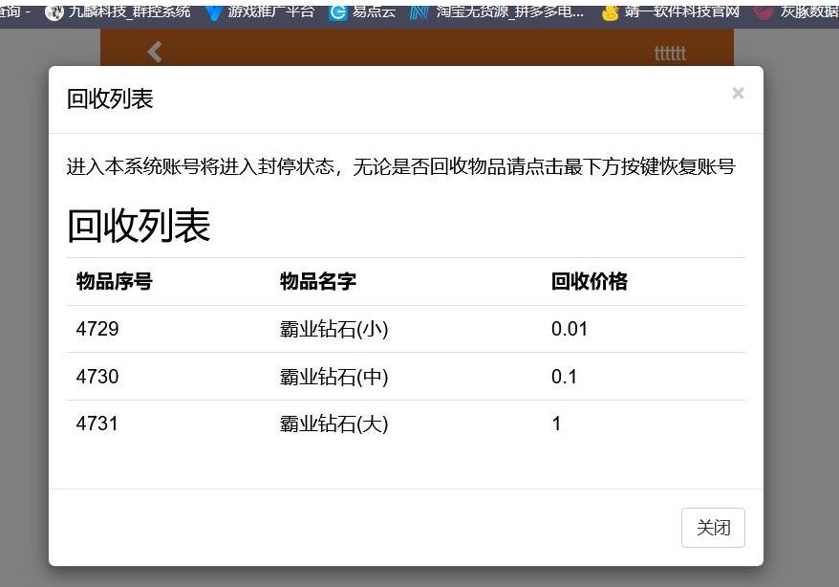Open the 游戏推广平台 bookmark text
The height and width of the screenshot is (587, 839).
tap(270, 12)
